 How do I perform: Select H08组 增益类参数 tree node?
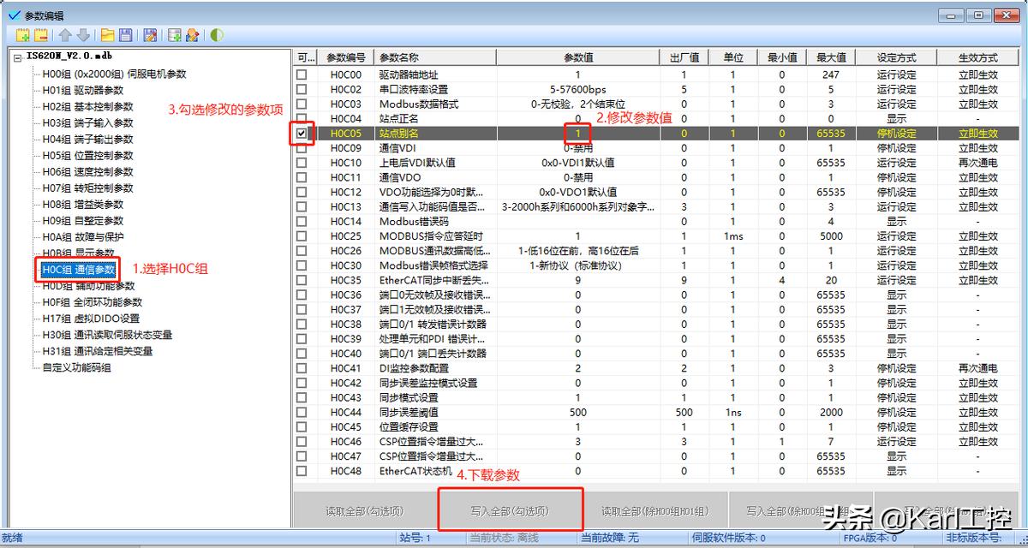(83, 204)
